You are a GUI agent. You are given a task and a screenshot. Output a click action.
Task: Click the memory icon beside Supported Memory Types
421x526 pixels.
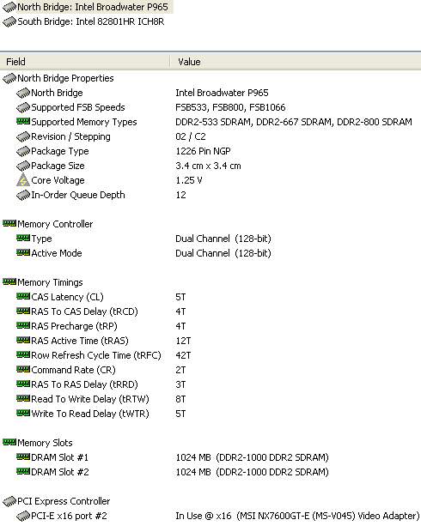(x=23, y=122)
